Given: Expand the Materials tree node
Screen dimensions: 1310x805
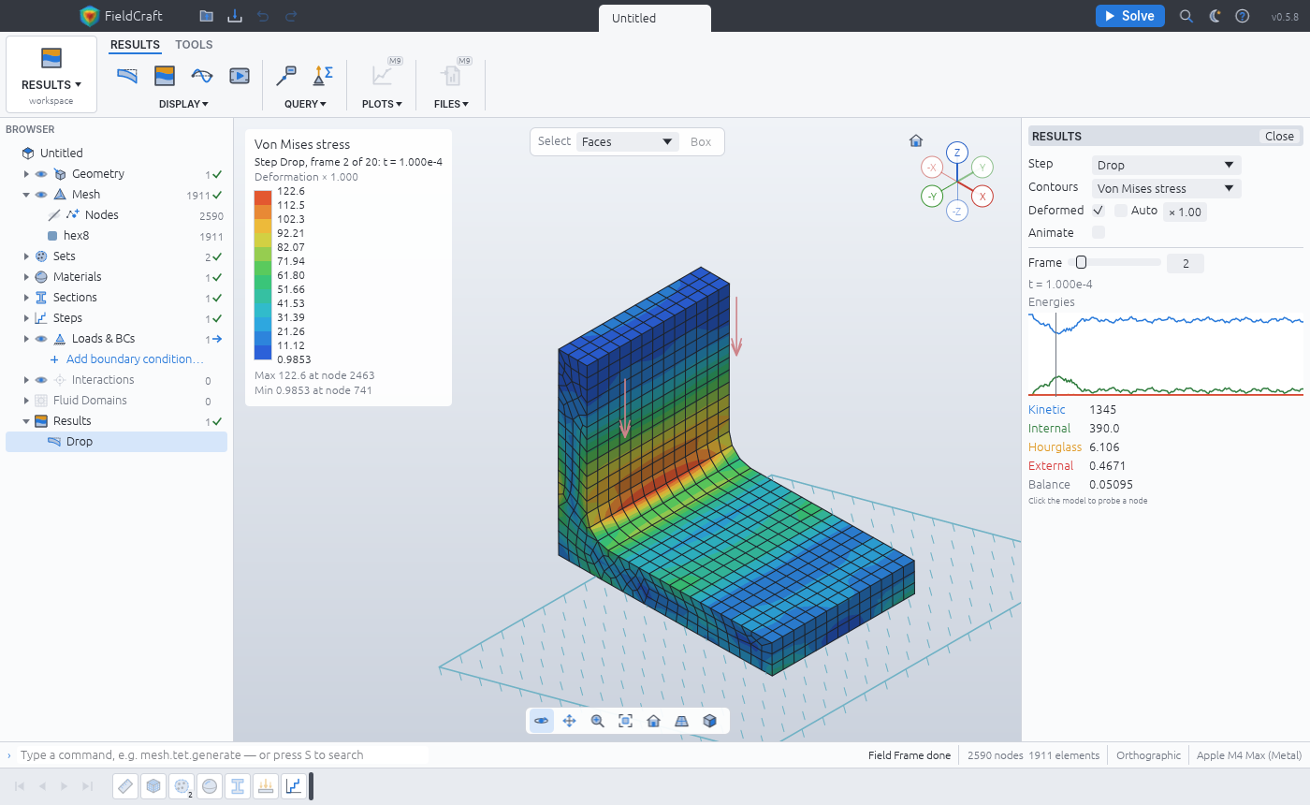Looking at the screenshot, I should point(26,277).
